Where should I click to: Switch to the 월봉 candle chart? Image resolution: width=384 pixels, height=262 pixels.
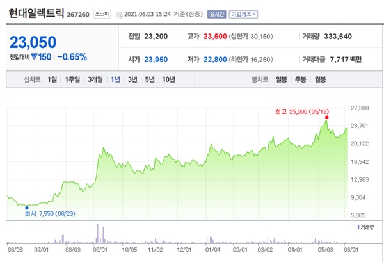320,79
